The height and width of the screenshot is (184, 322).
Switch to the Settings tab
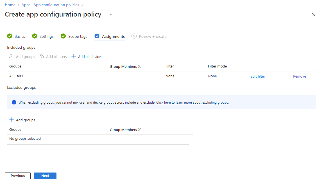46,36
